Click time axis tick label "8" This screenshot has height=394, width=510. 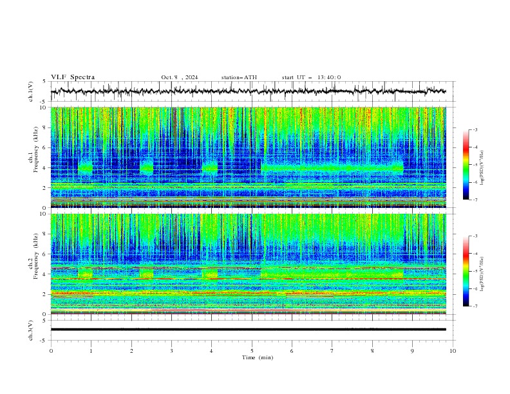(x=372, y=351)
